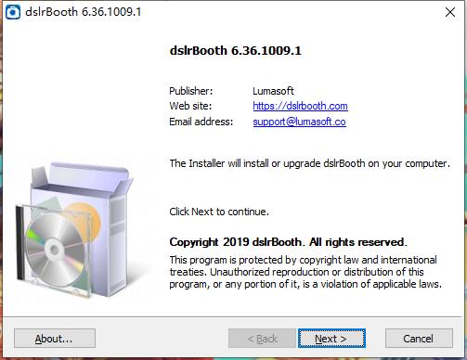Open the https://dslrbooth.com website link
467x360 pixels.
point(300,106)
